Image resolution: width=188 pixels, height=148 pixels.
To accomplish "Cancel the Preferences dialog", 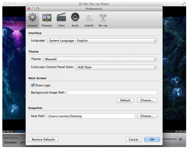I will click(133, 139).
